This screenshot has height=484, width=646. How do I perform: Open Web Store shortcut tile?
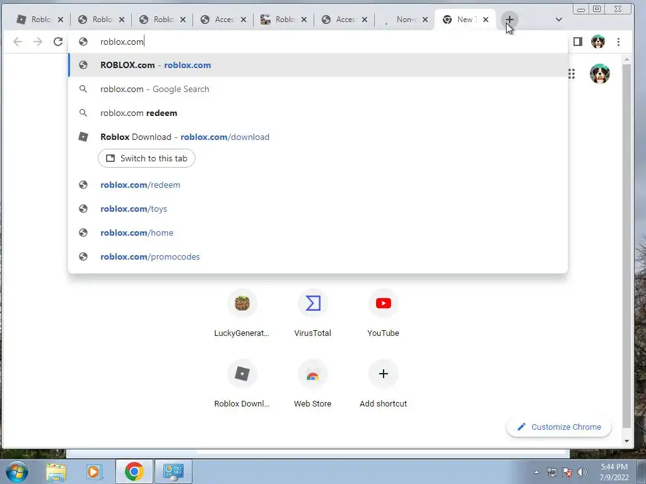[x=313, y=385]
